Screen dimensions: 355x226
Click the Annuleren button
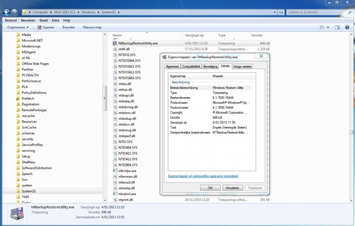pyautogui.click(x=232, y=188)
